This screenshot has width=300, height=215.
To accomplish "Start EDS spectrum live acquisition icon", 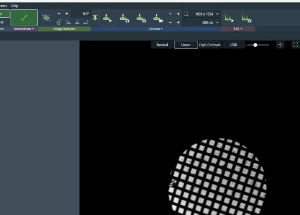I will pos(229,18).
